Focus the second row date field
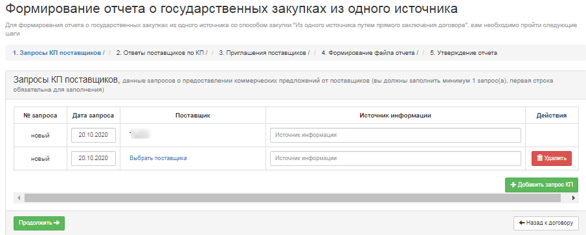This screenshot has width=586, height=235. coord(93,158)
